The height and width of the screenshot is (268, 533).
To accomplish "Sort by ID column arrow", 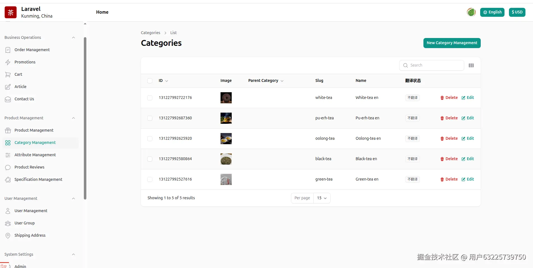I will [167, 81].
